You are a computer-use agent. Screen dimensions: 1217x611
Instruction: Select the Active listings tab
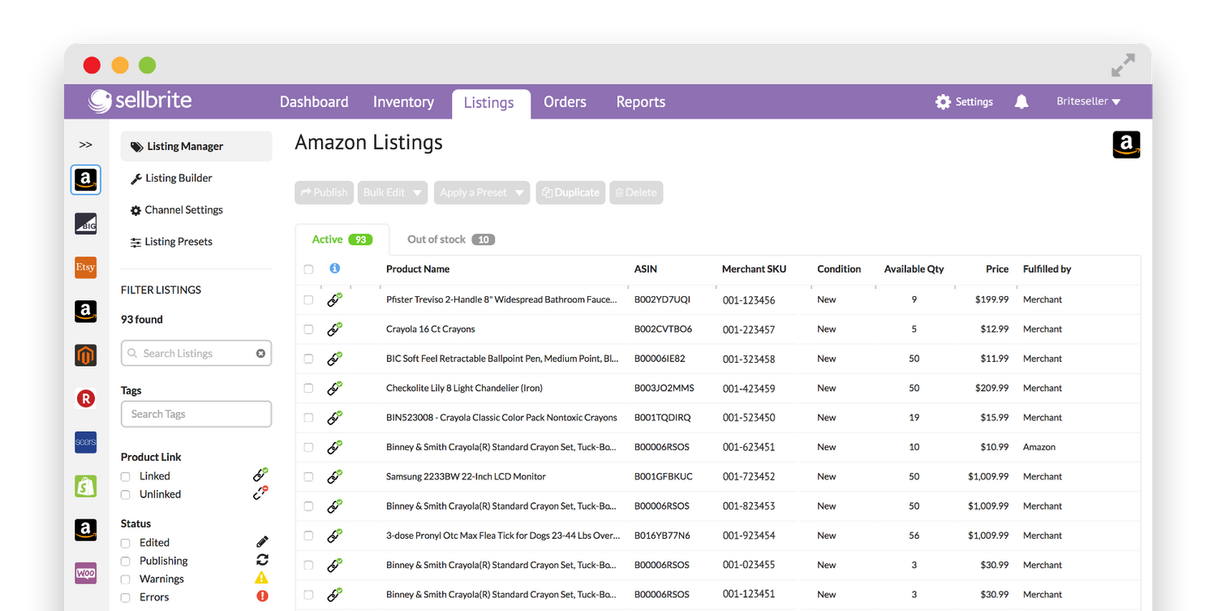(x=342, y=239)
